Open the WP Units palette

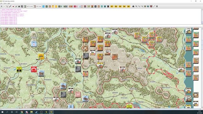pyautogui.click(x=37, y=6)
